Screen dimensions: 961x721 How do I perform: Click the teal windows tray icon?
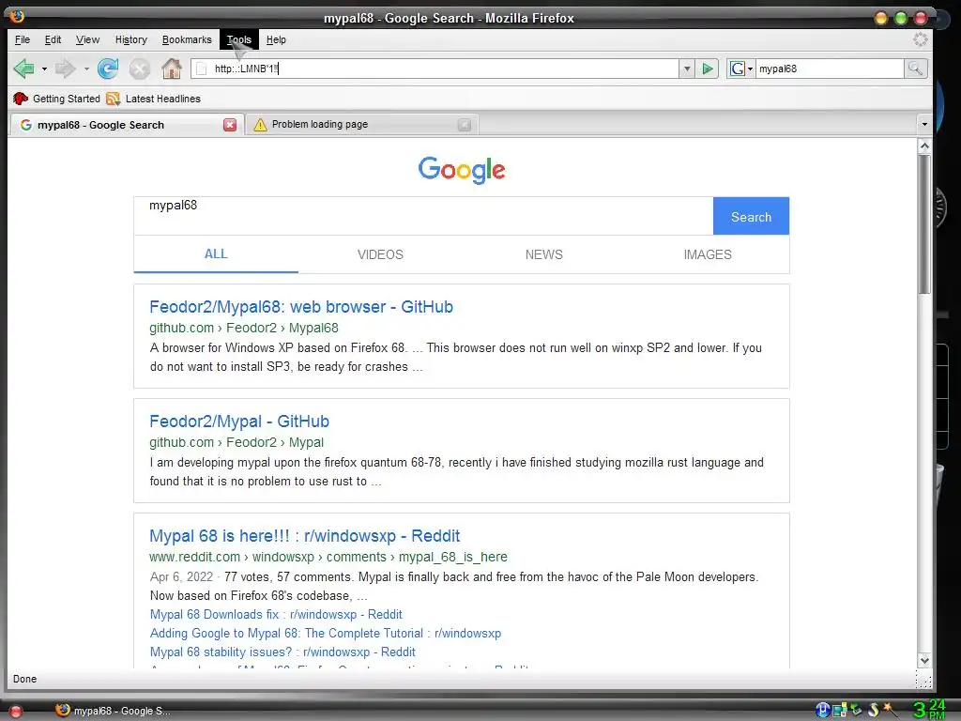839,710
